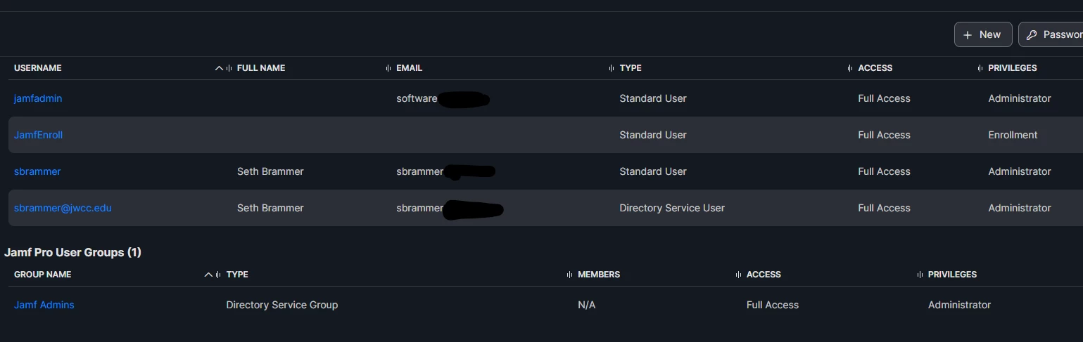Viewport: 1083px width, 342px height.
Task: Toggle the GROUP NAME sort arrow
Action: (208, 275)
